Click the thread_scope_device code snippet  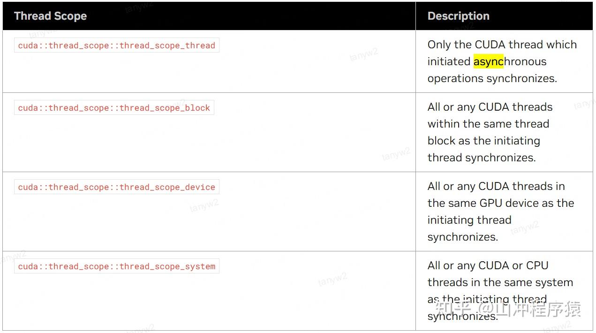point(116,187)
